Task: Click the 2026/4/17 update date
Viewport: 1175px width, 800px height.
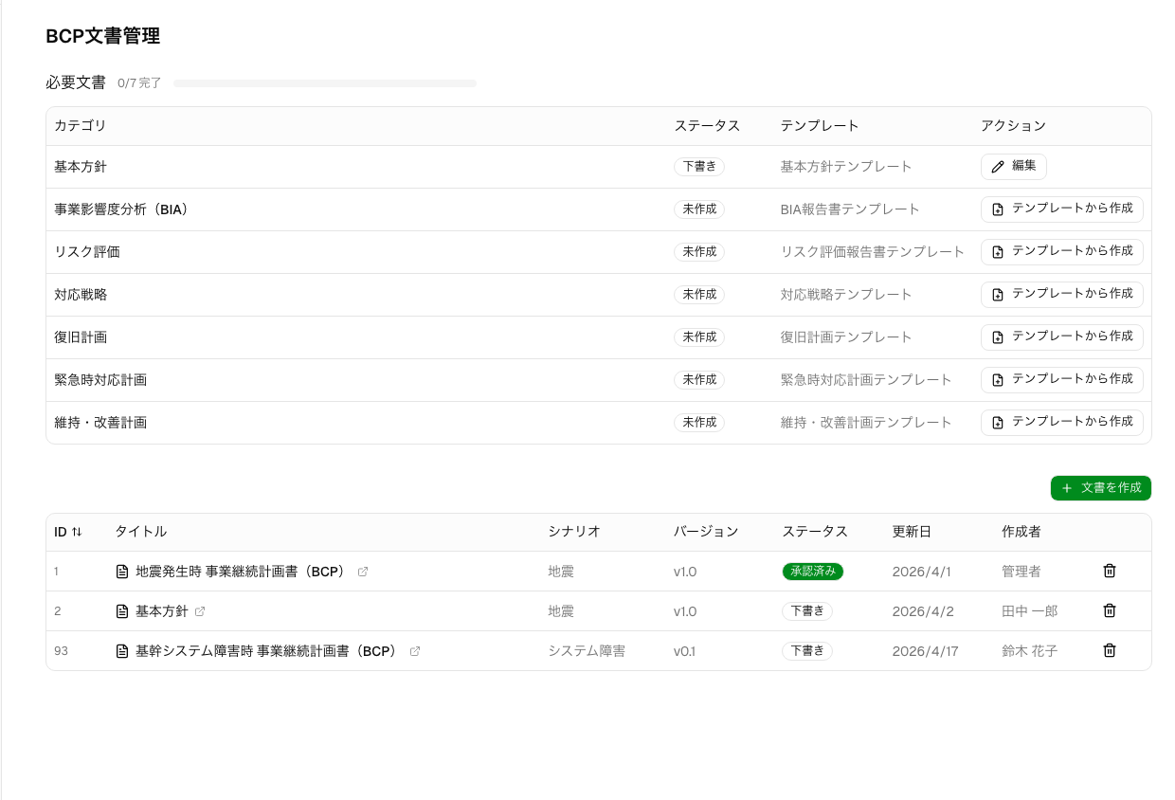Action: coord(926,651)
